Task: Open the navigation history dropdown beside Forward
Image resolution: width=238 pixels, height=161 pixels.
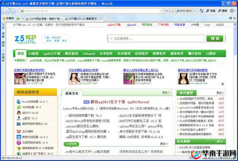Action: click(17, 11)
